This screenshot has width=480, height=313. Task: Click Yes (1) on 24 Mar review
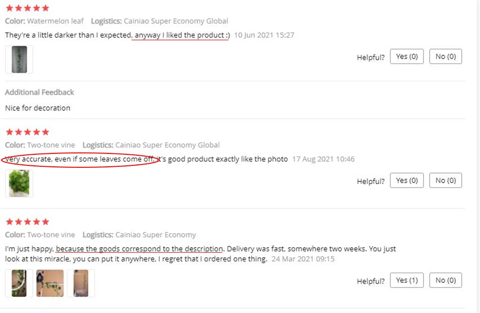(407, 280)
